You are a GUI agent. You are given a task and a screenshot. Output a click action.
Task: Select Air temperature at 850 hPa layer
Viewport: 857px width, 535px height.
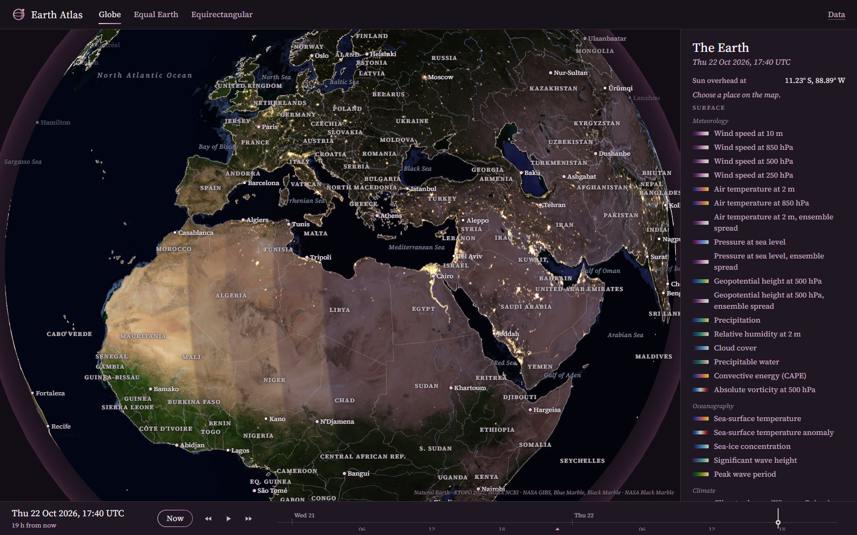769,203
